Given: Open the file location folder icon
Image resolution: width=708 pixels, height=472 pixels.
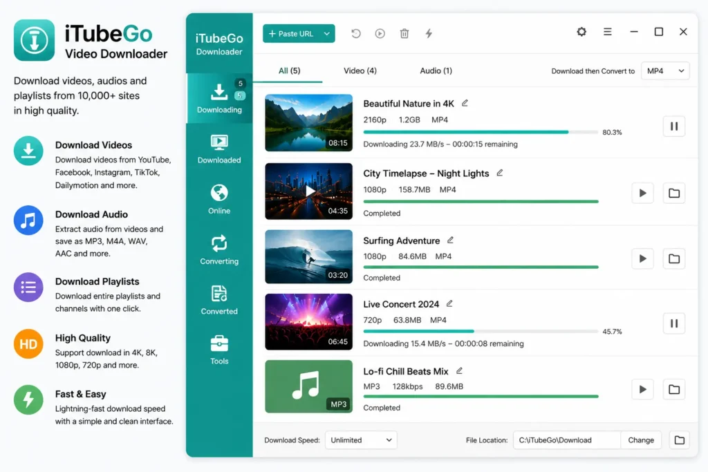Looking at the screenshot, I should [x=680, y=440].
